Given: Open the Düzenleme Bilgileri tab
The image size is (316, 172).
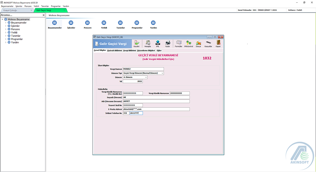Looking at the screenshot, I should (x=146, y=50).
